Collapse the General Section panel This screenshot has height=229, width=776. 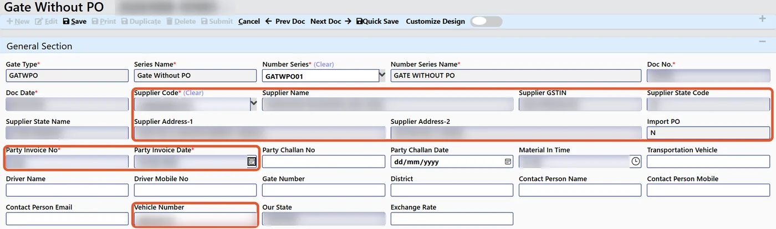762,42
